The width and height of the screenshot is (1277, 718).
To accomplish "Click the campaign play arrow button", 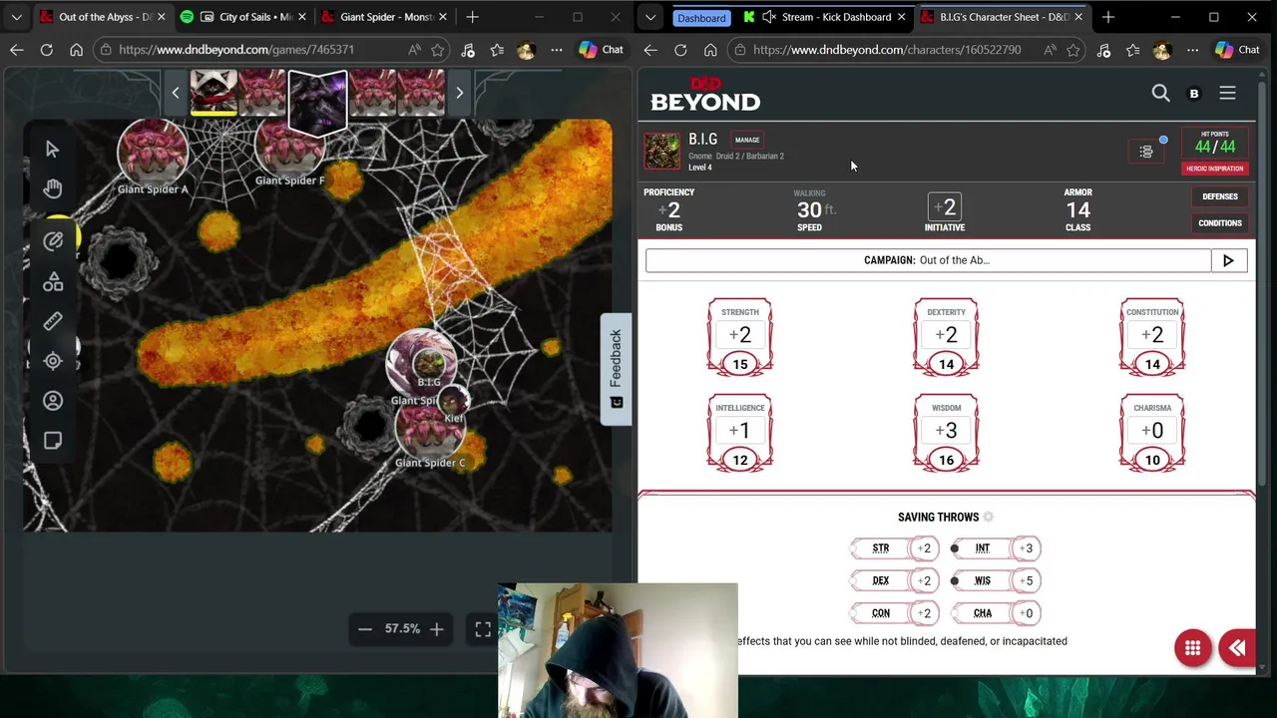I will click(1228, 260).
